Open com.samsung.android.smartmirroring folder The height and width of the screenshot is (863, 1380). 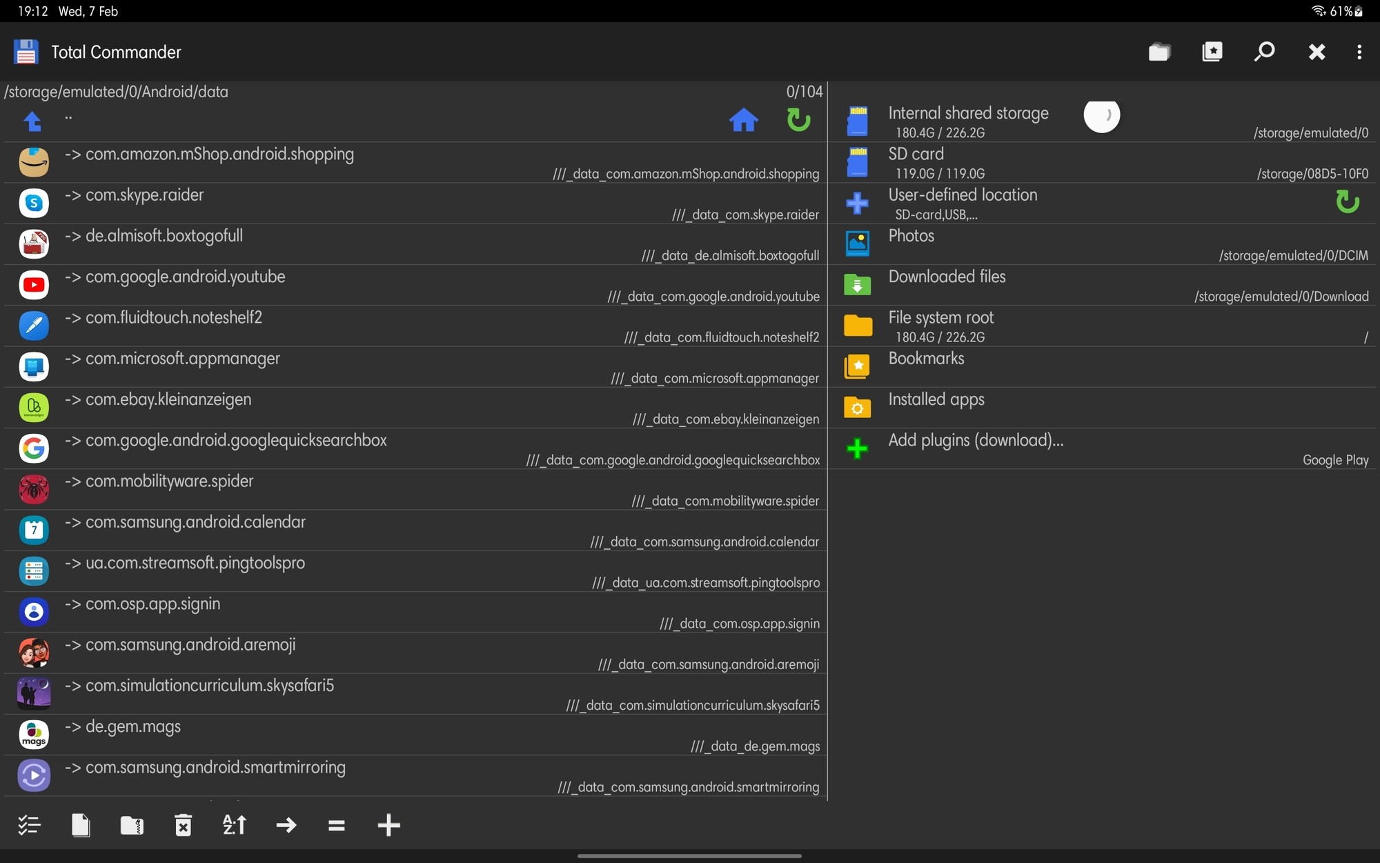[x=415, y=775]
